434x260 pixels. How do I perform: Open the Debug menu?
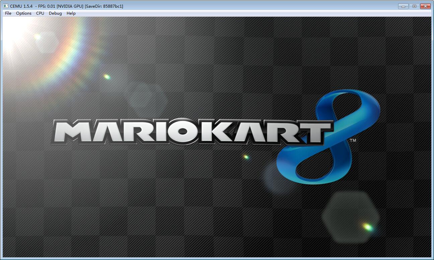[55, 13]
